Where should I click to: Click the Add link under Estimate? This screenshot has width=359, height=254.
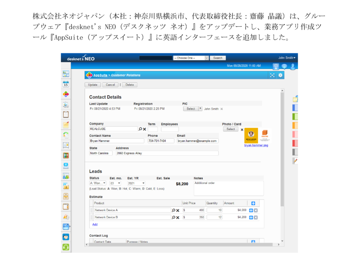pos(95,224)
